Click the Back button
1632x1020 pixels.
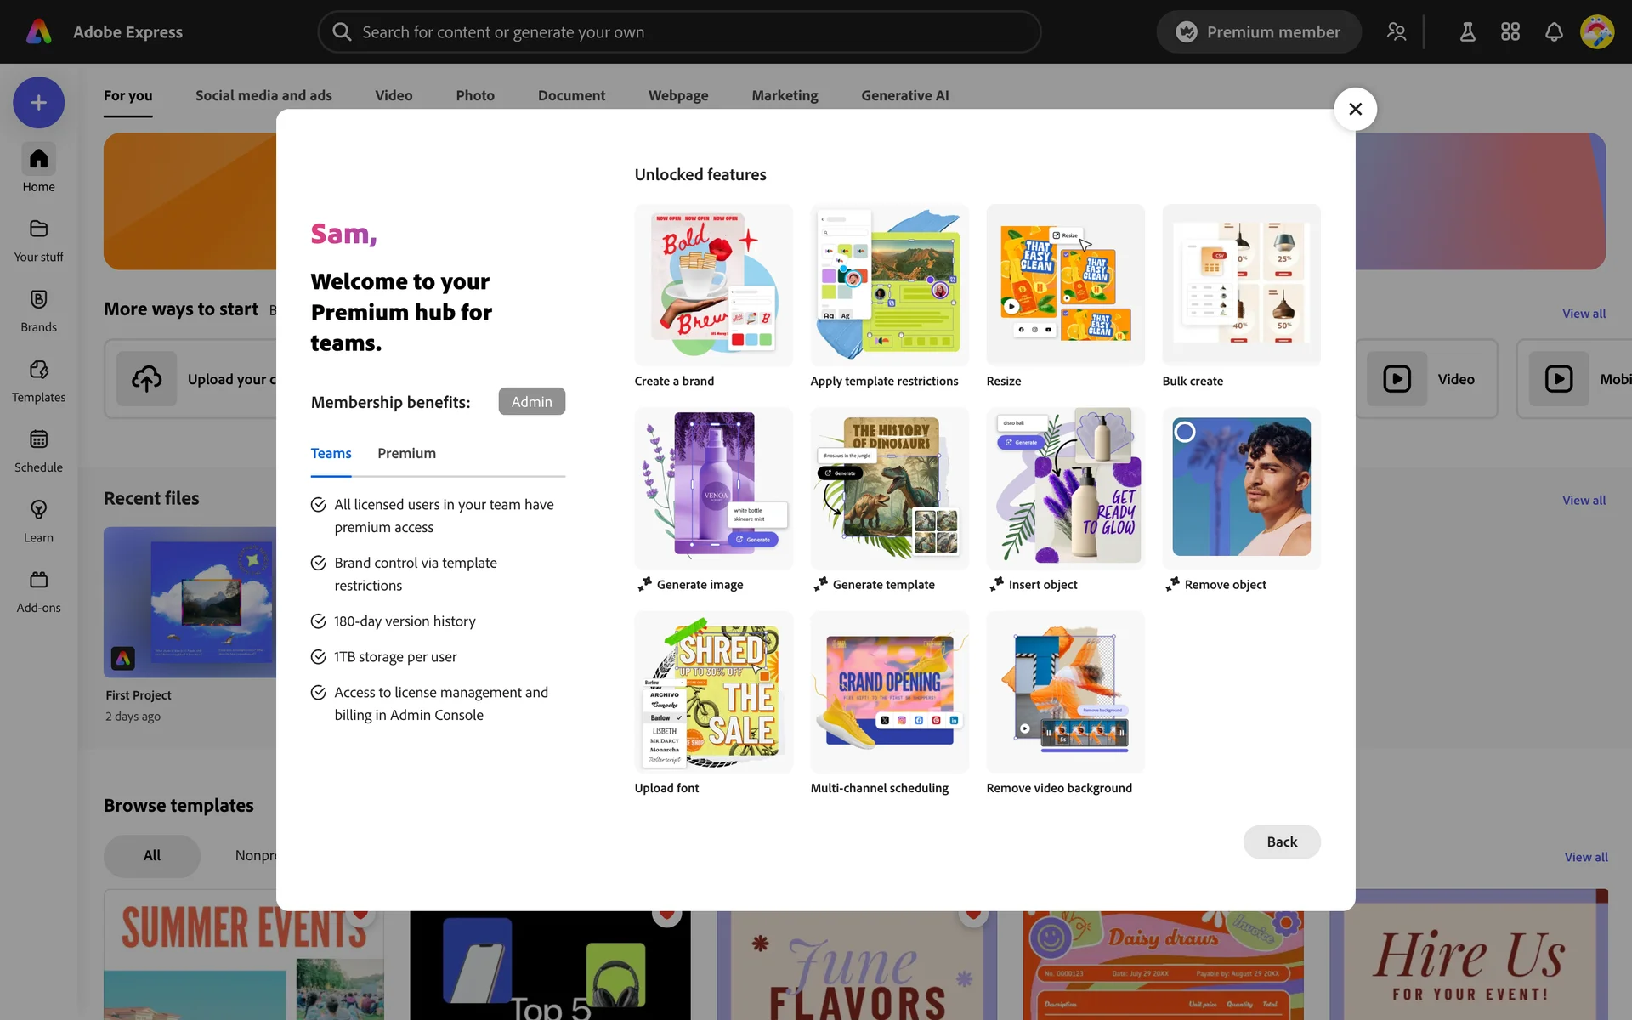(1282, 841)
